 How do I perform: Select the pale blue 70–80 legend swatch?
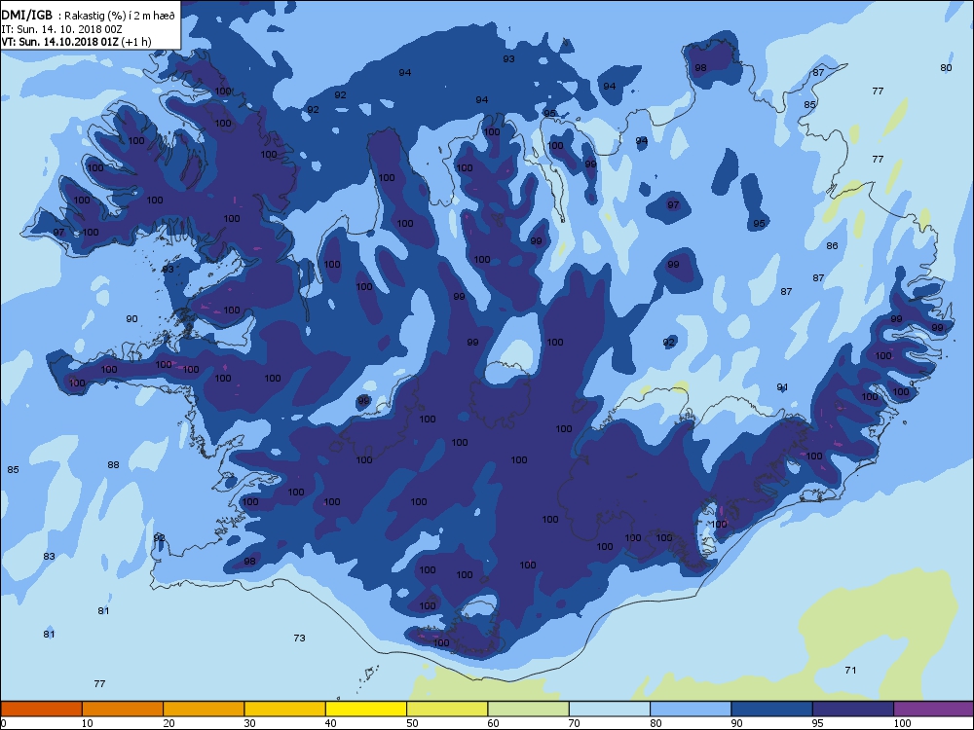click(610, 709)
